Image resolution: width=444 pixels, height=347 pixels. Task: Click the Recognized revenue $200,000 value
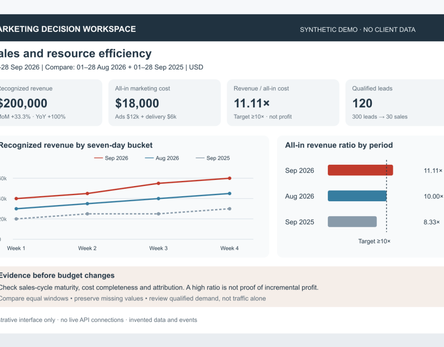click(x=23, y=103)
